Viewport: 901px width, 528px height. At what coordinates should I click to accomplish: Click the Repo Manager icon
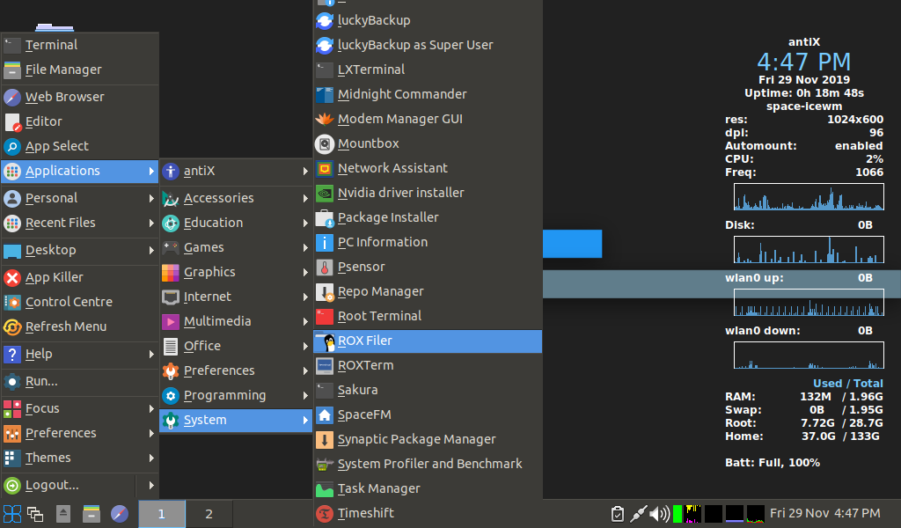pos(325,292)
